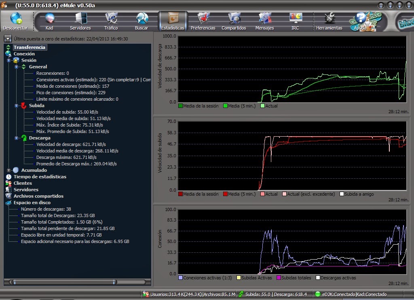Collapse the Descarga tree node
414x300 pixels.
click(x=16, y=138)
